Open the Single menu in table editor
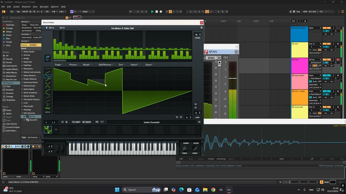 point(59,65)
